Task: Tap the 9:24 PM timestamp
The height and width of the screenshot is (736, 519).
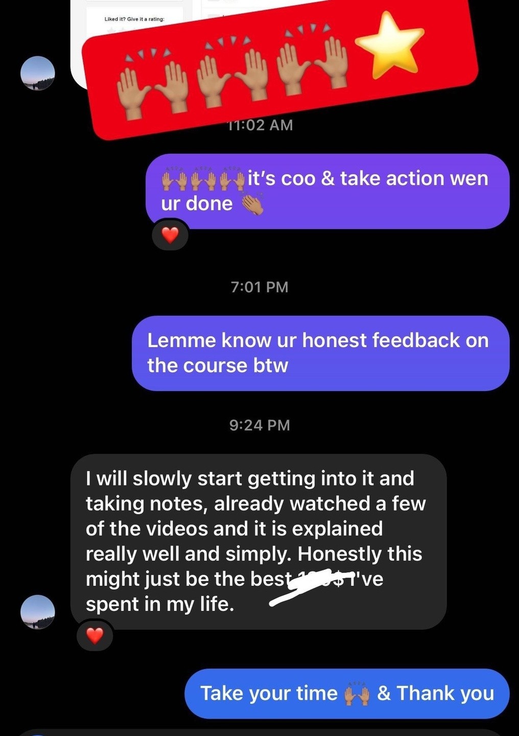Action: click(x=259, y=425)
